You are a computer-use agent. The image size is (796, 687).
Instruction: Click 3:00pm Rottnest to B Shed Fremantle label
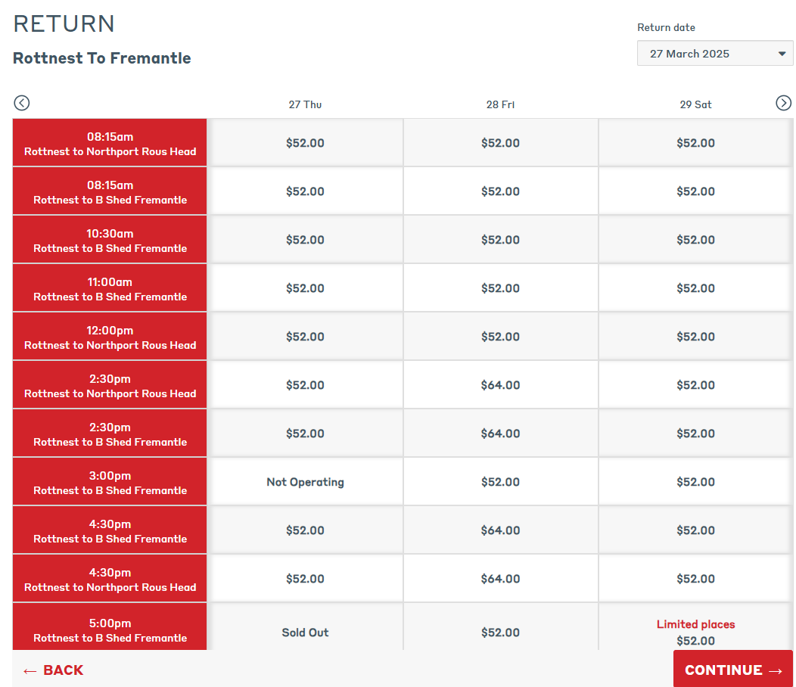coord(110,482)
